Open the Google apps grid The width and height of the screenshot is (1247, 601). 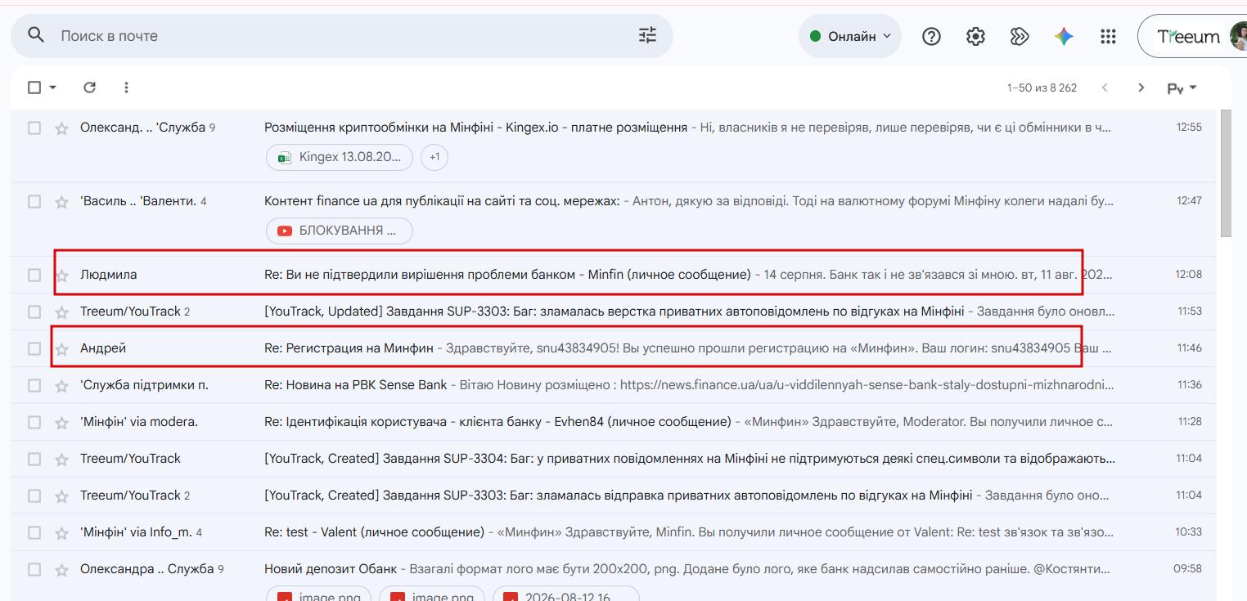(1108, 36)
